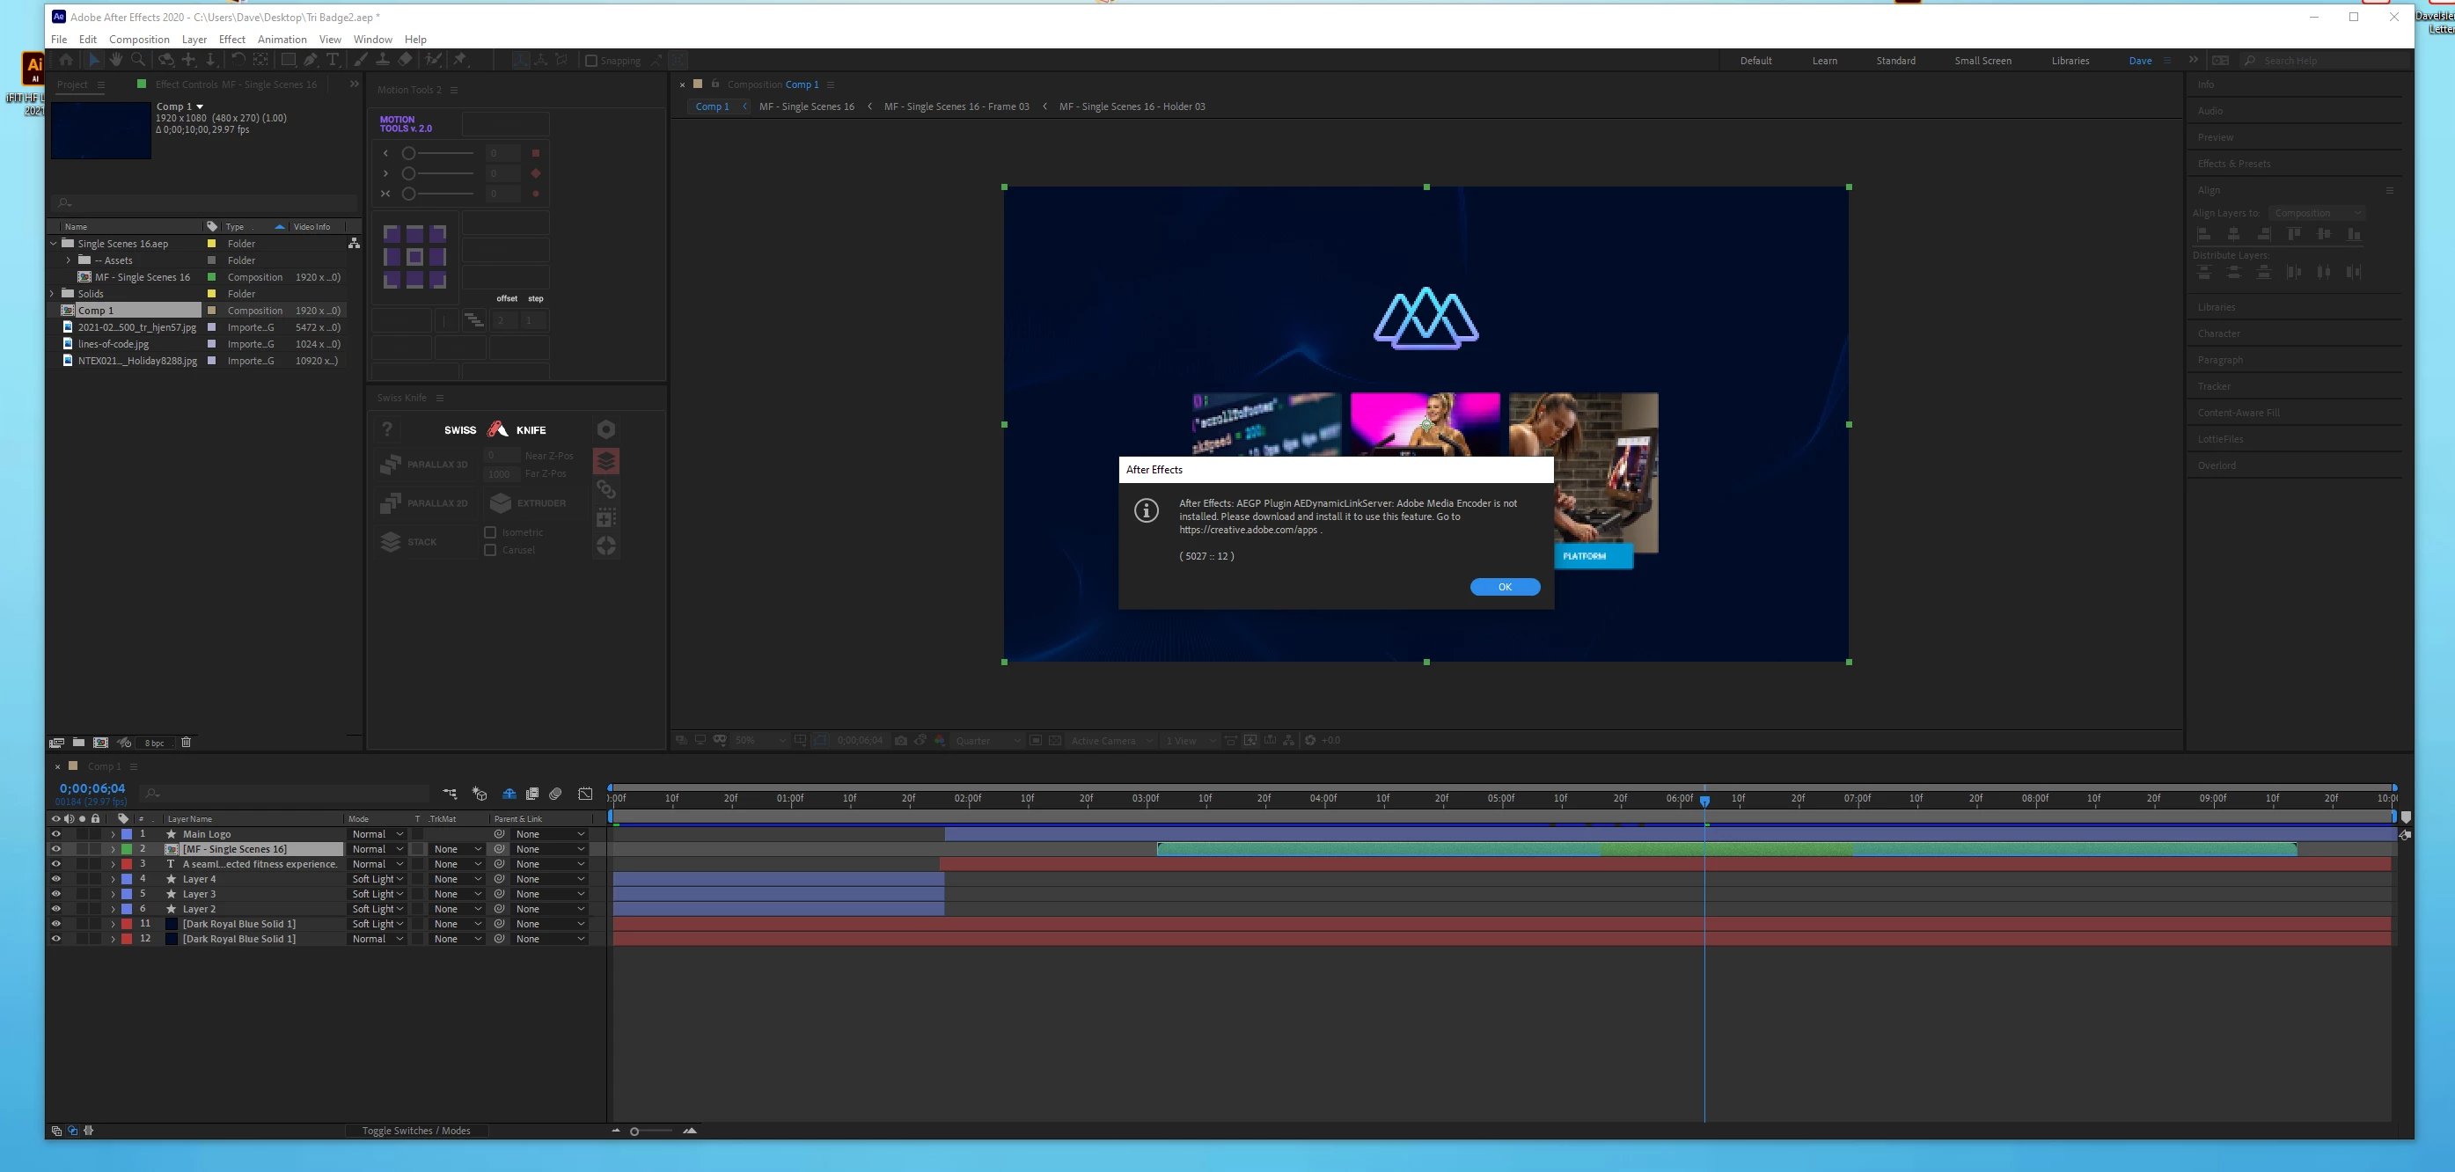Screen dimensions: 2455x1172
Task: Enable Motion Blur switch in timeline
Action: 555,794
